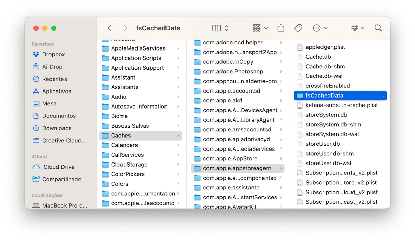Select the Calendars folder
Image resolution: width=415 pixels, height=241 pixels.
point(141,145)
